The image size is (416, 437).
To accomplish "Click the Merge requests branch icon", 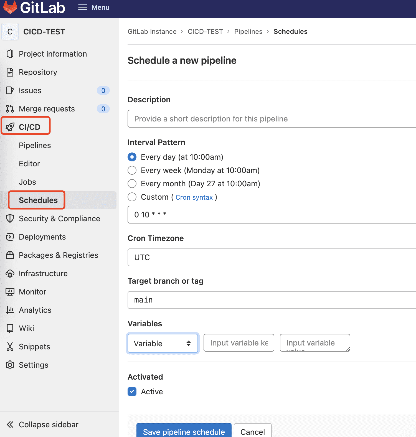I will 10,109.
